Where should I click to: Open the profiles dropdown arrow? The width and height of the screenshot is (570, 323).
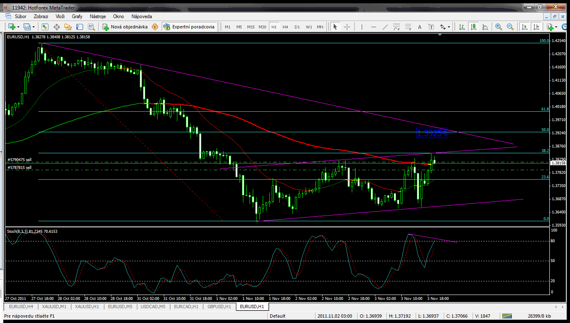tap(34, 27)
